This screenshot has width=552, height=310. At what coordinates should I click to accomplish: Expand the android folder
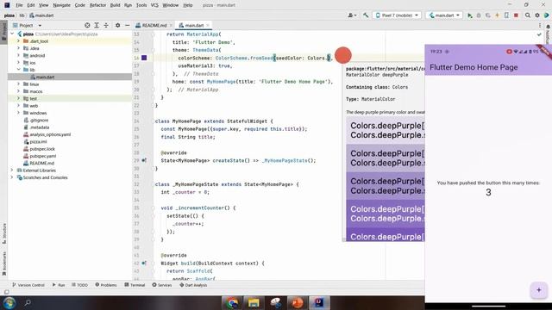[19, 55]
